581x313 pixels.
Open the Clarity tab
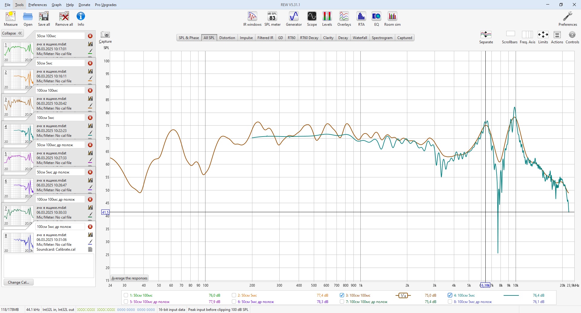click(328, 38)
